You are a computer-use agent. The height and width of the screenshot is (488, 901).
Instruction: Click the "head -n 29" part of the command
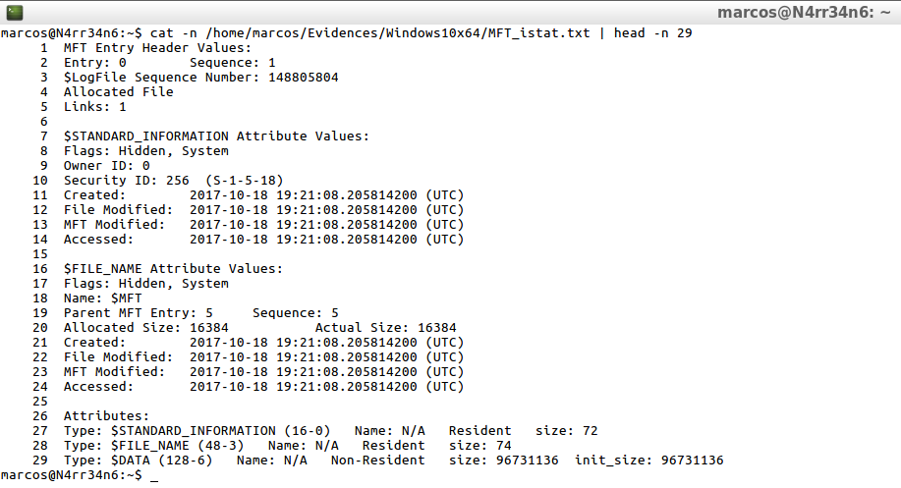point(652,32)
